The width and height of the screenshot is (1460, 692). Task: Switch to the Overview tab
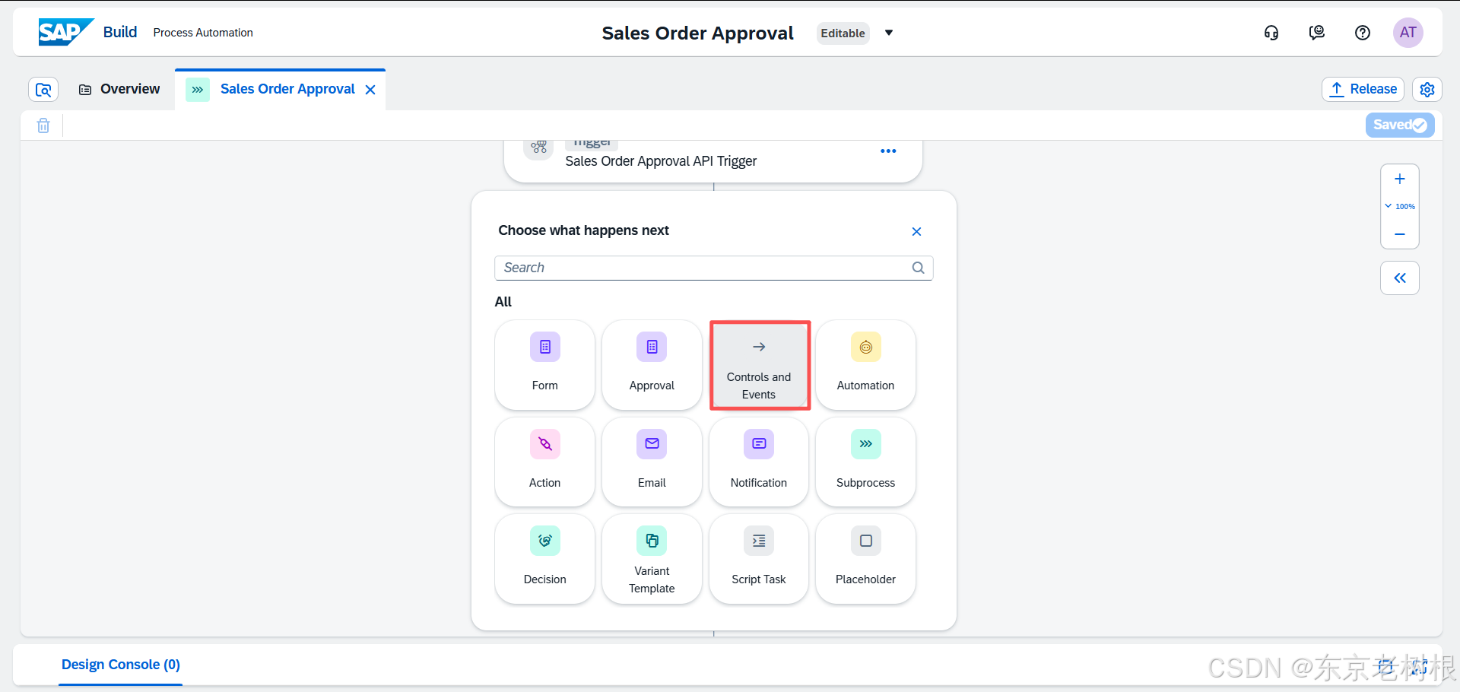(119, 89)
